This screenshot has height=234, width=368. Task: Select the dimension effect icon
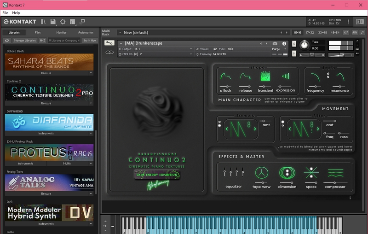click(x=286, y=173)
